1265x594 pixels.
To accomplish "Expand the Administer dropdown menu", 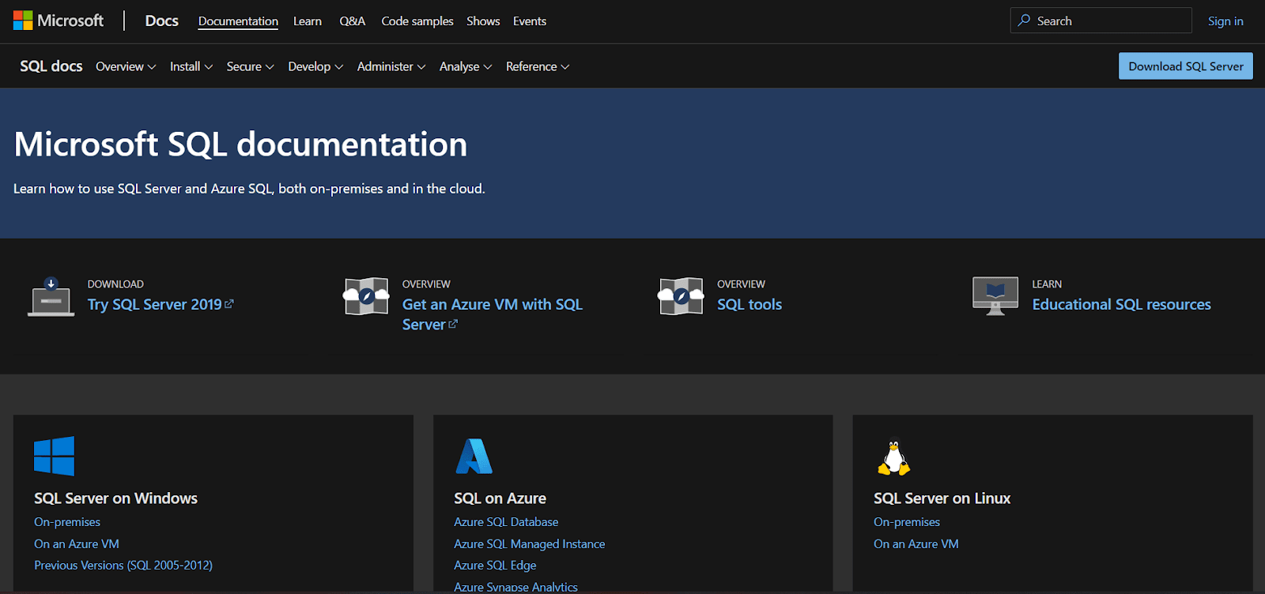I will tap(391, 66).
